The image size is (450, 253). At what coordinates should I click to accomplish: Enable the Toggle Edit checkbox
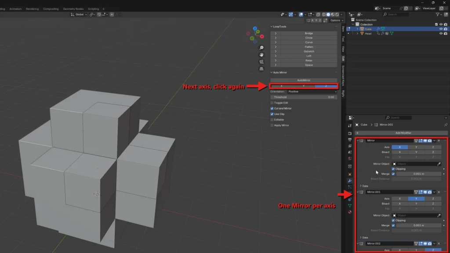pos(272,103)
